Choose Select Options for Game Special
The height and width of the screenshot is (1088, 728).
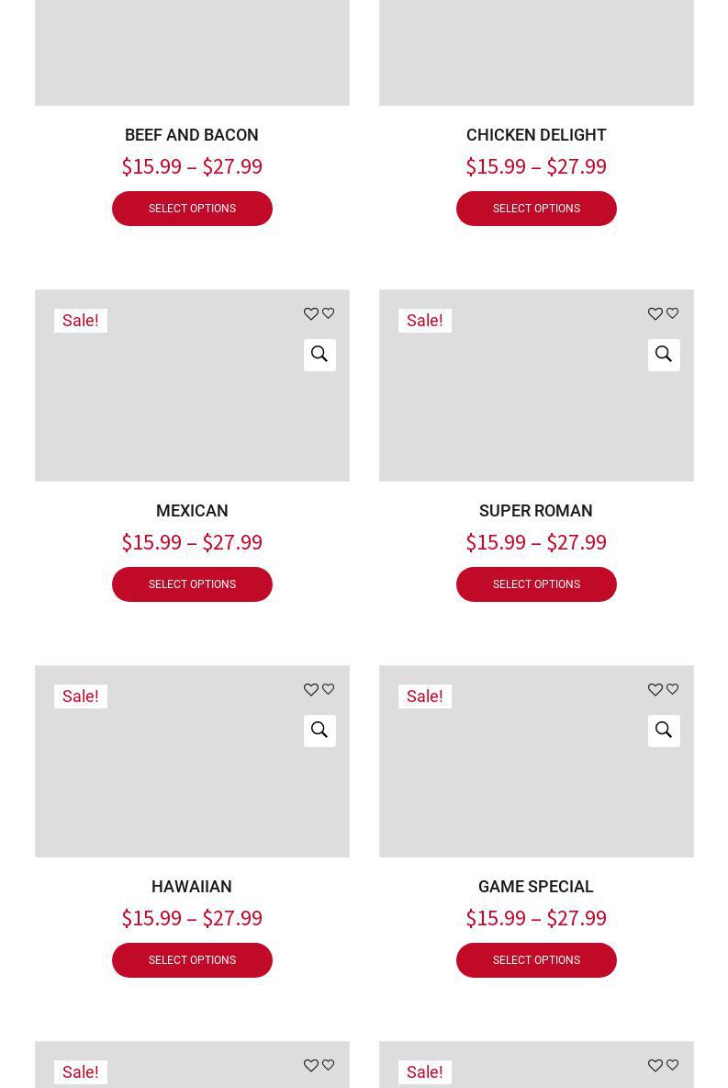[536, 960]
